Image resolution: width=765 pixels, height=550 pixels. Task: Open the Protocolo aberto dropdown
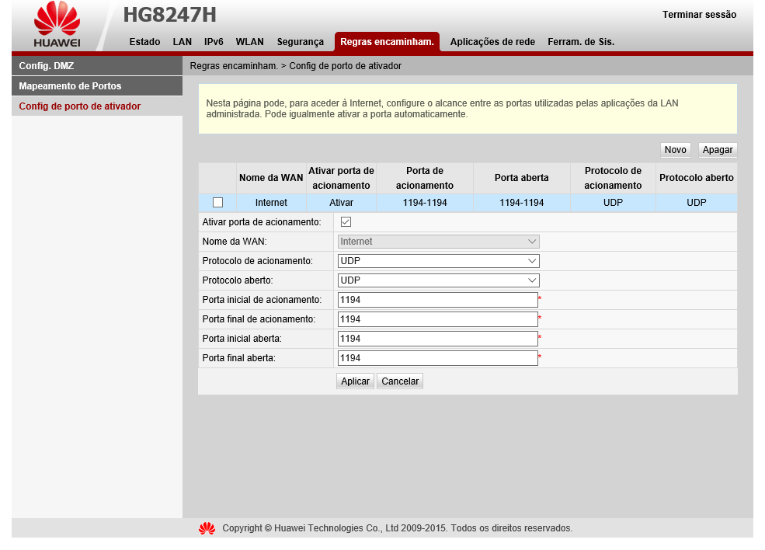point(438,280)
